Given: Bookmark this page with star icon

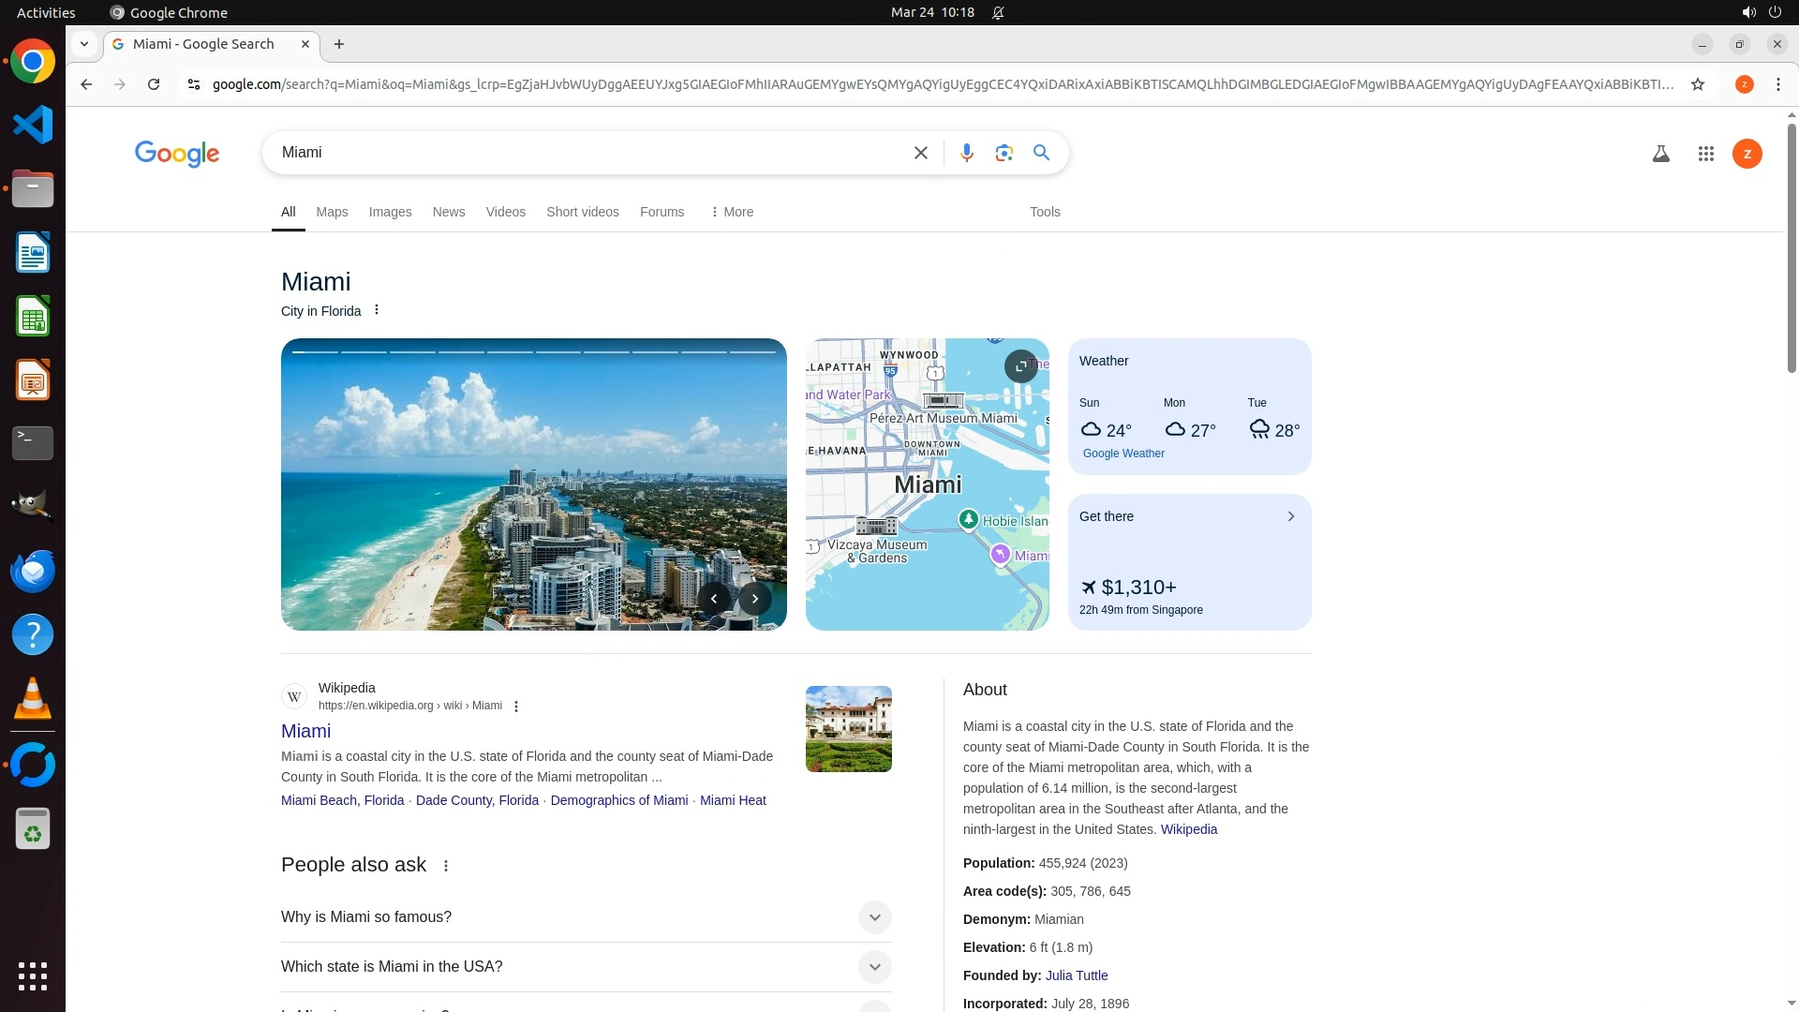Looking at the screenshot, I should 1697,84.
